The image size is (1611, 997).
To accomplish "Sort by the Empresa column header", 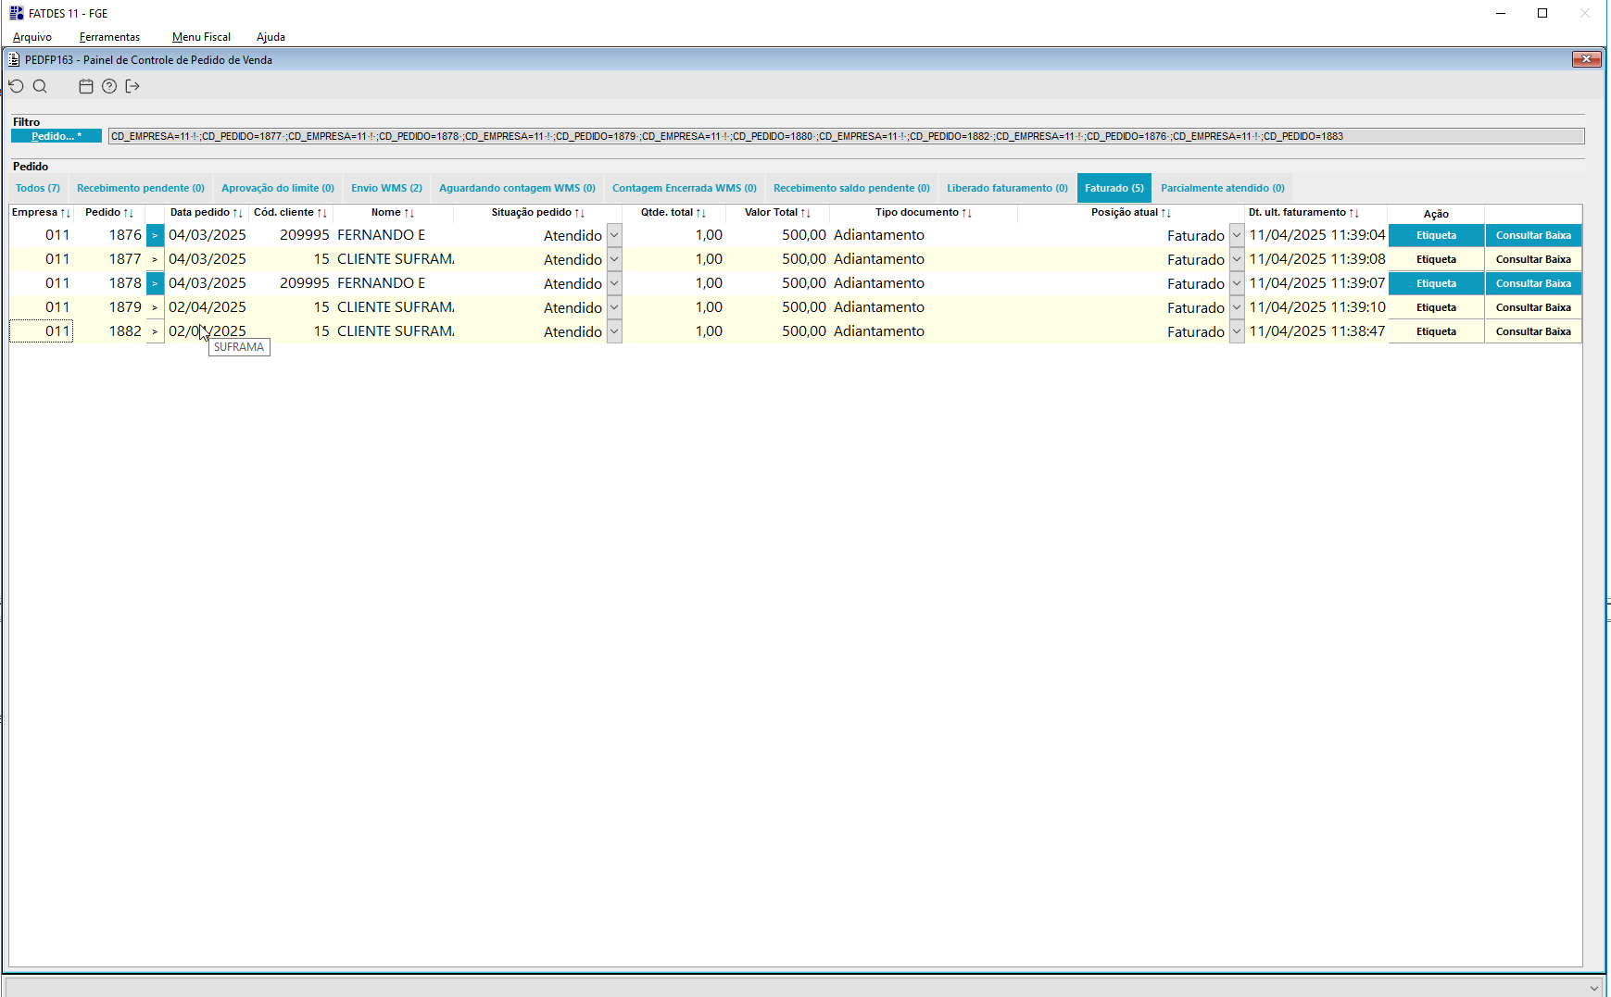I will pos(41,213).
